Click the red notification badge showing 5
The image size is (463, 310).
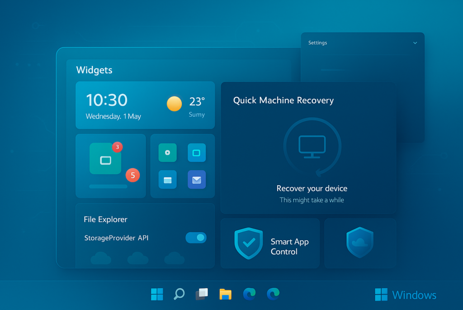133,175
